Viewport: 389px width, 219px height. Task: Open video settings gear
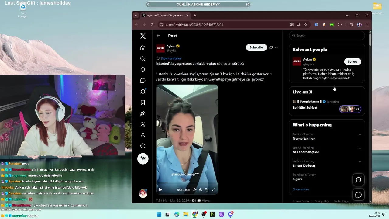click(x=201, y=190)
